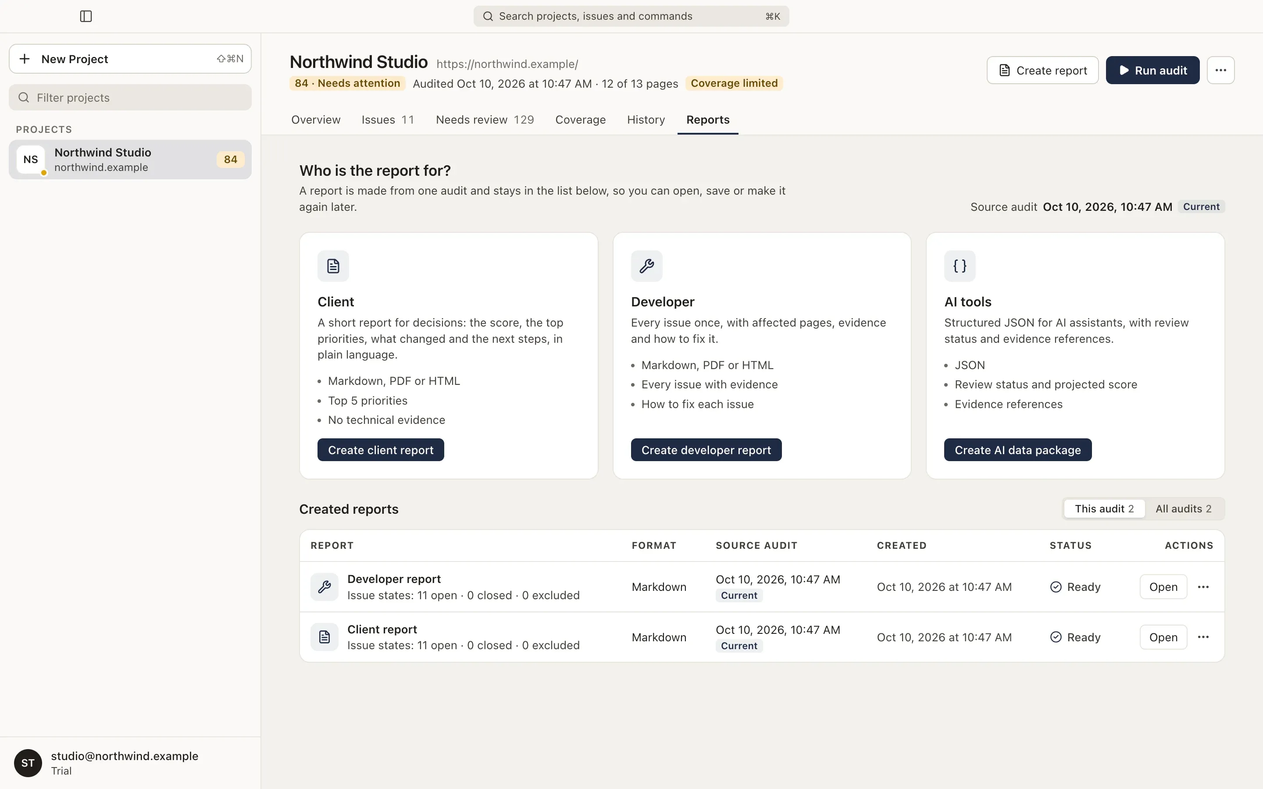Click Create developer report
1263x789 pixels.
click(706, 450)
